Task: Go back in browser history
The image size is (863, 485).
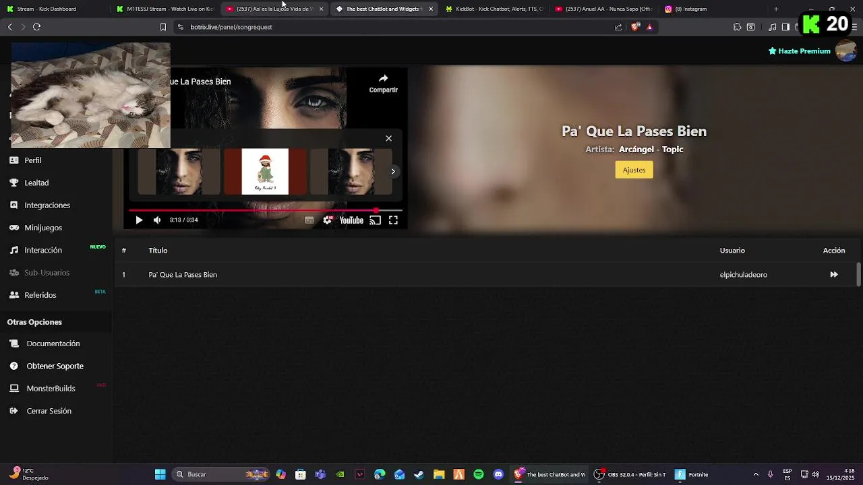Action: 9,27
